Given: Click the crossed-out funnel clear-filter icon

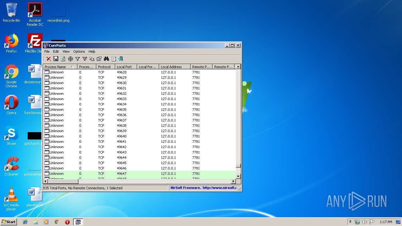Looking at the screenshot, I should click(x=85, y=59).
